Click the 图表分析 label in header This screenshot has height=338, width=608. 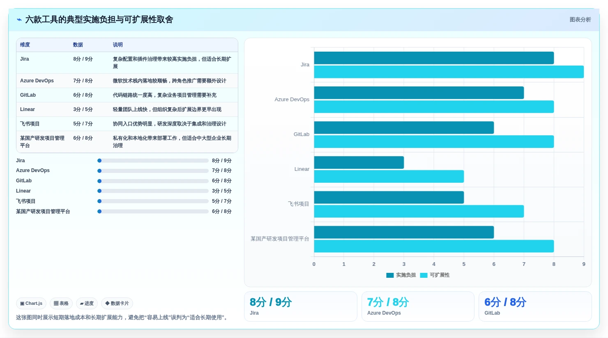point(580,20)
